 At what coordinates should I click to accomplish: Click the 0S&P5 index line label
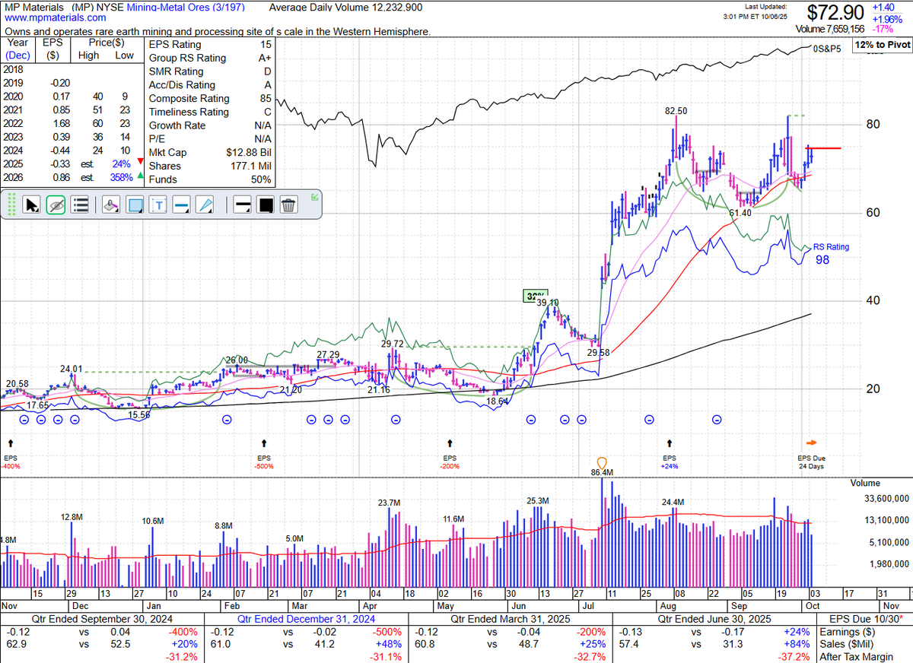tap(826, 49)
